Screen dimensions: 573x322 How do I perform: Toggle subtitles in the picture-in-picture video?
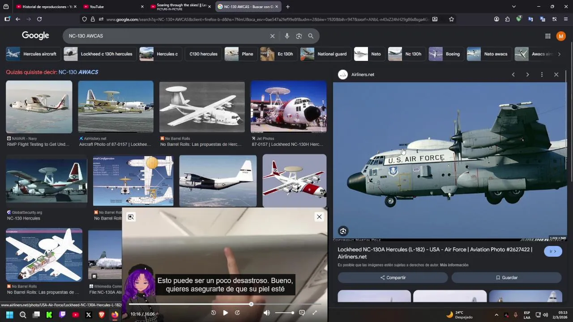[302, 313]
